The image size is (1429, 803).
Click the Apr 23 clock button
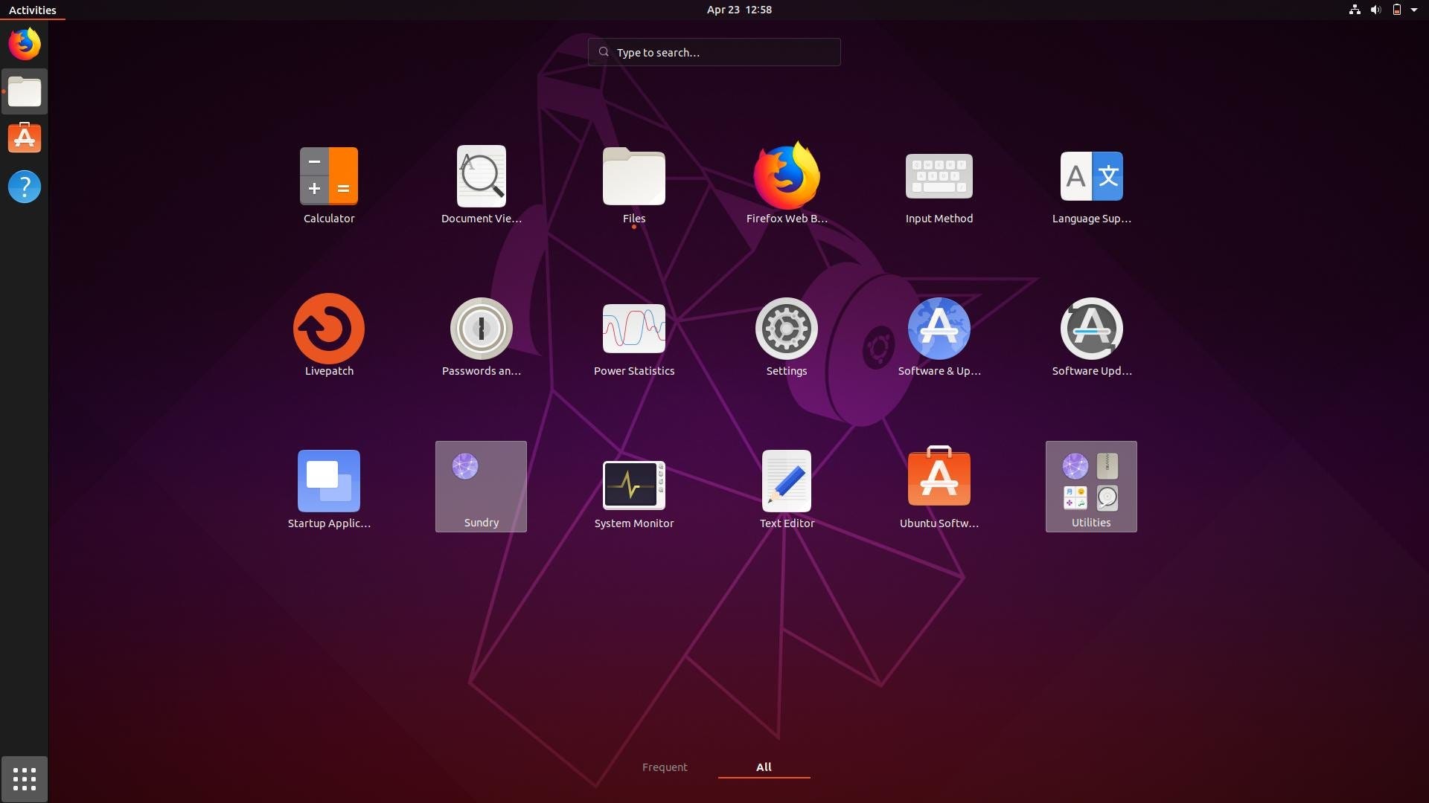738,10
